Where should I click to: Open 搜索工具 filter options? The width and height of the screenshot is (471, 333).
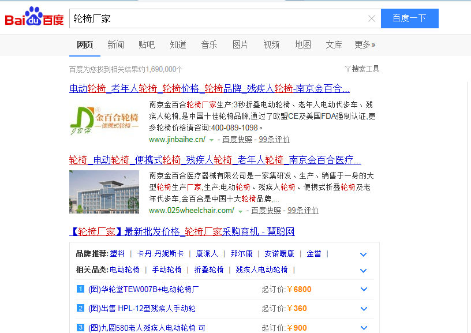[362, 69]
